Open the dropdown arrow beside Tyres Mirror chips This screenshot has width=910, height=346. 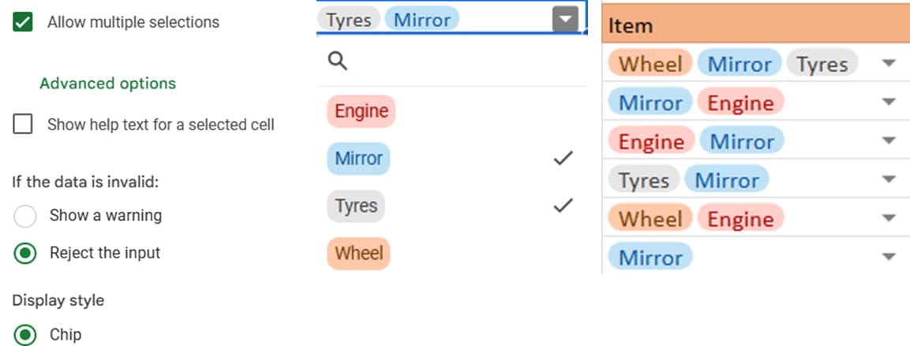565,19
